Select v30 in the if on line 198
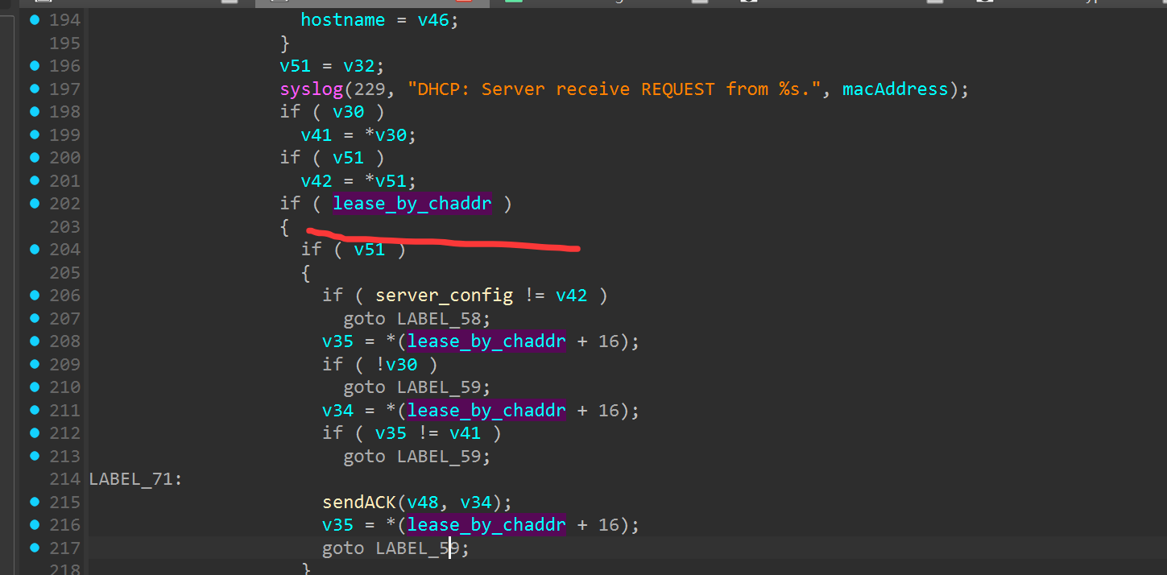Image resolution: width=1167 pixels, height=575 pixels. click(349, 112)
